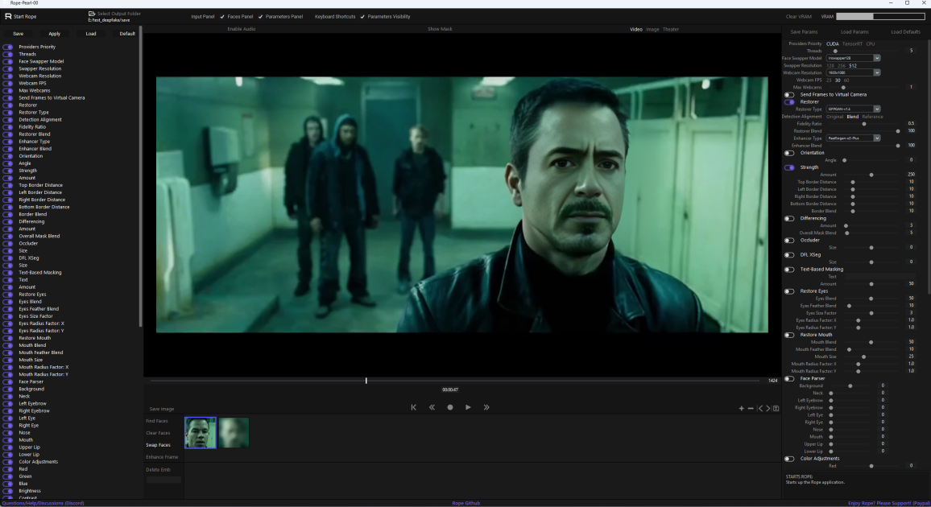Disable the Strength switch

pos(789,167)
